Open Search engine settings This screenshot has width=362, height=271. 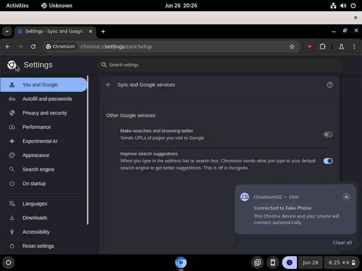coord(43,169)
